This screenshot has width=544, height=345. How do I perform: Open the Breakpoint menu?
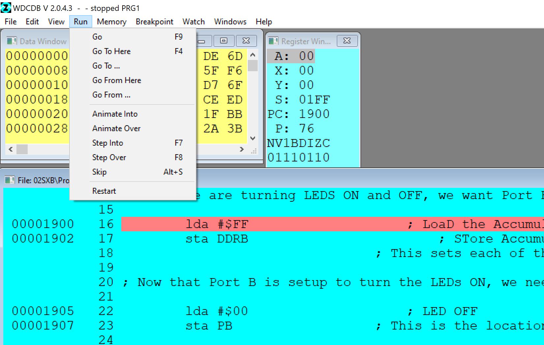[155, 22]
